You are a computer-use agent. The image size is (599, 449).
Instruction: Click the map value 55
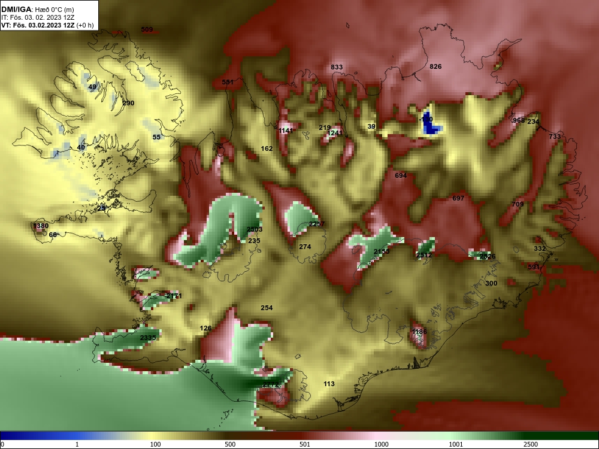tap(156, 137)
